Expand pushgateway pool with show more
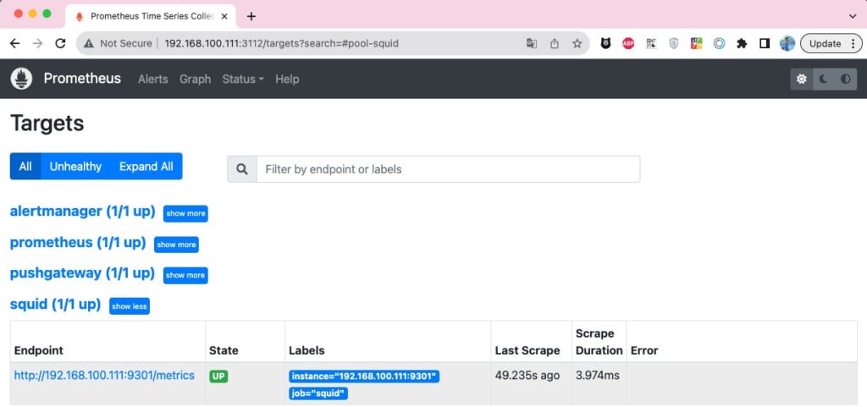The width and height of the screenshot is (867, 407). pyautogui.click(x=185, y=275)
